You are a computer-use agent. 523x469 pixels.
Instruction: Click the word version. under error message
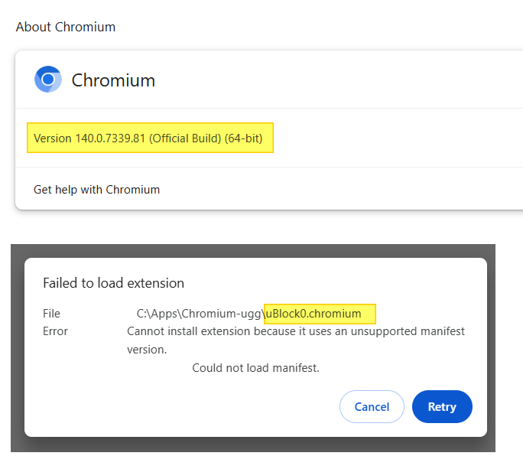click(147, 350)
